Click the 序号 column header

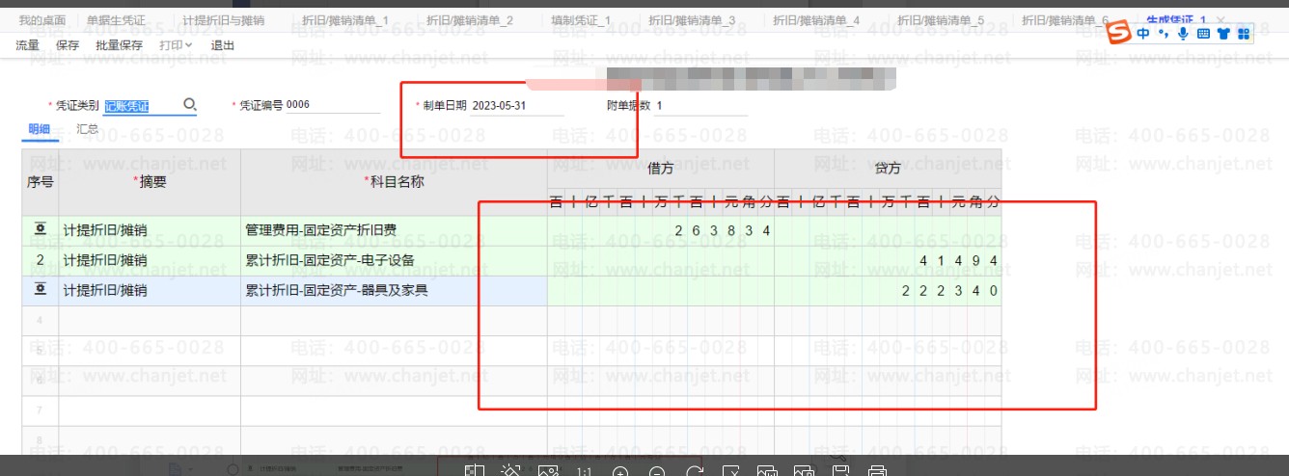click(41, 181)
